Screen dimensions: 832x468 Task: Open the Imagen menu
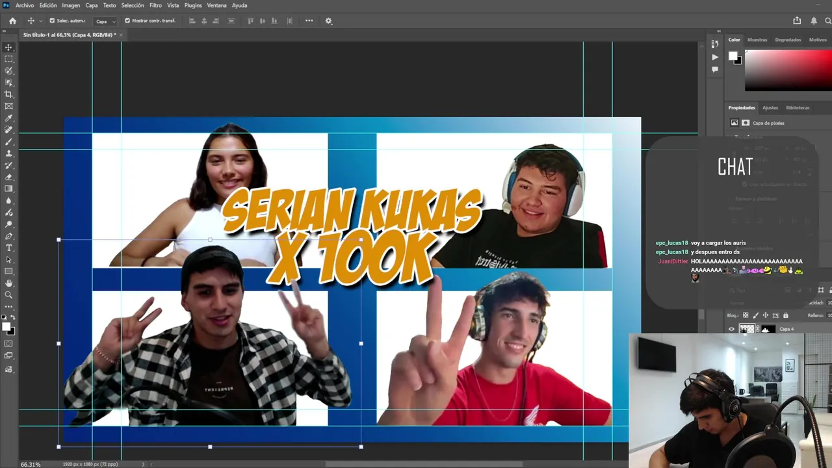71,5
